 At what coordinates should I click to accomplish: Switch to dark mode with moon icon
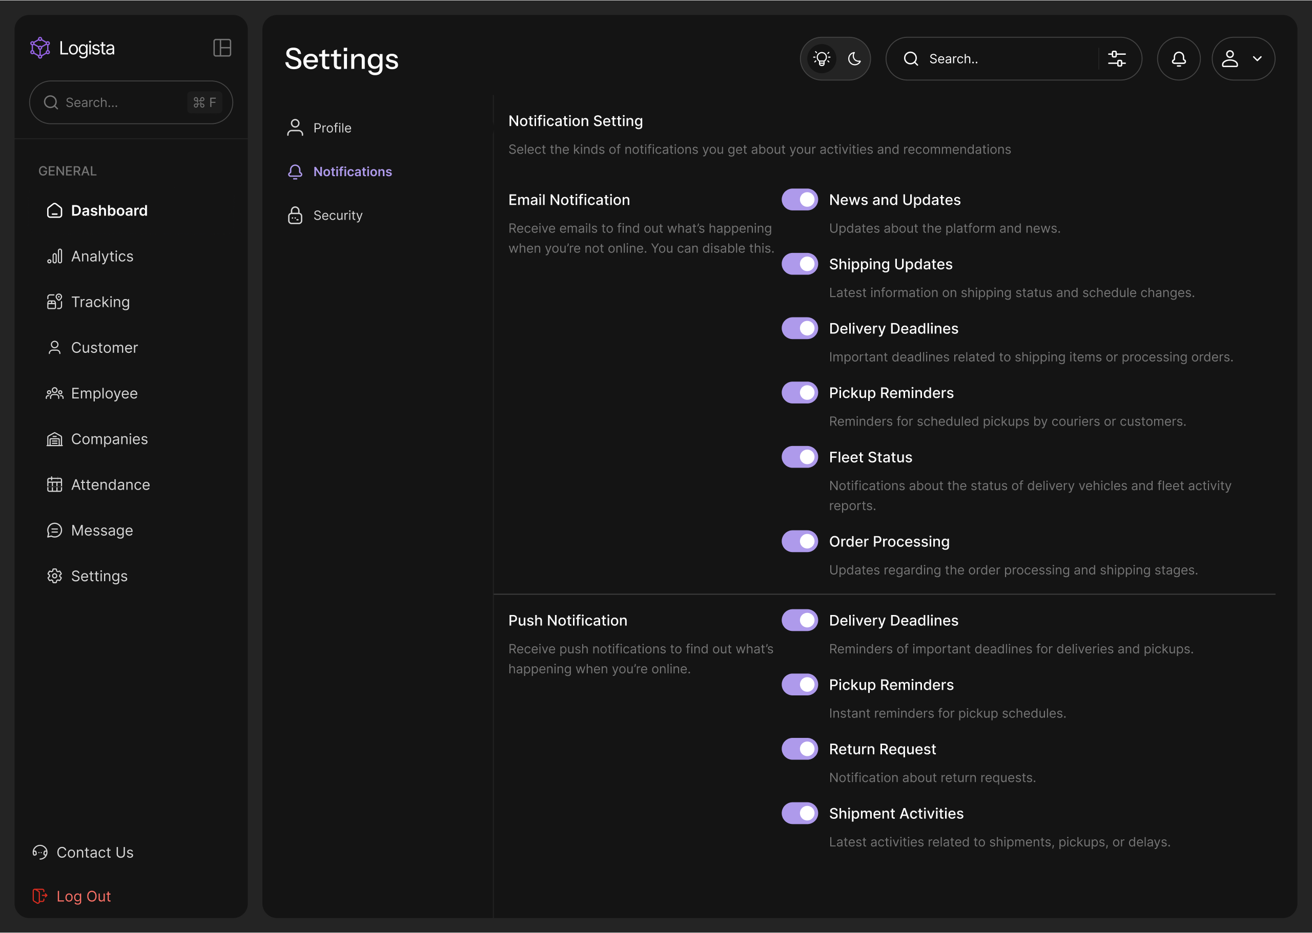(x=854, y=58)
